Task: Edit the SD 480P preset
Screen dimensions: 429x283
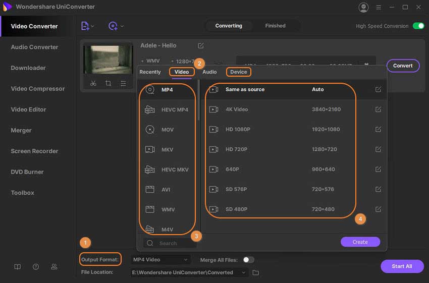Action: pyautogui.click(x=378, y=209)
